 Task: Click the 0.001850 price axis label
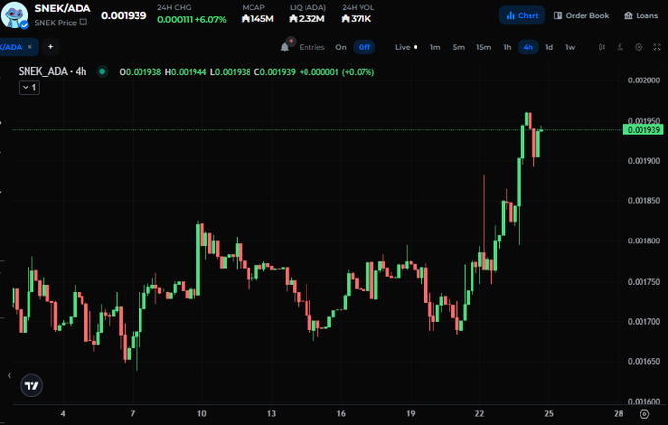coord(643,201)
